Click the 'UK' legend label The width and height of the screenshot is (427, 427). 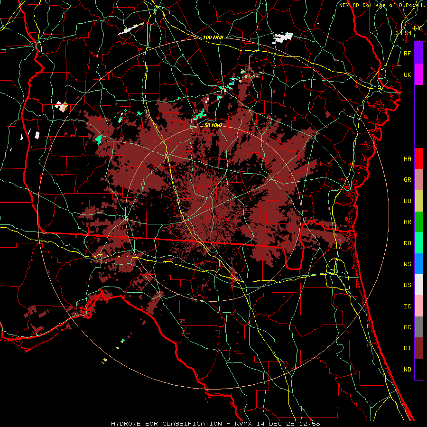click(407, 74)
